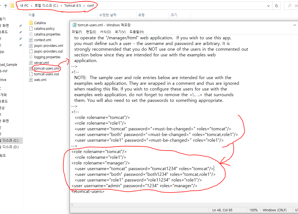Select the web.xml file name
The height and width of the screenshot is (214, 298).
(40, 80)
